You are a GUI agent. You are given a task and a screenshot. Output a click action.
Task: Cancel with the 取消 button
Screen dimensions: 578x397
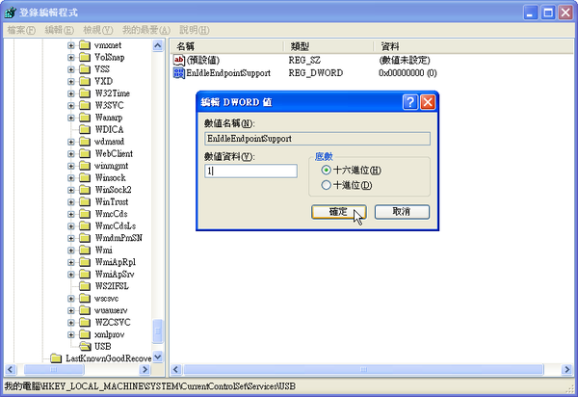tap(402, 212)
